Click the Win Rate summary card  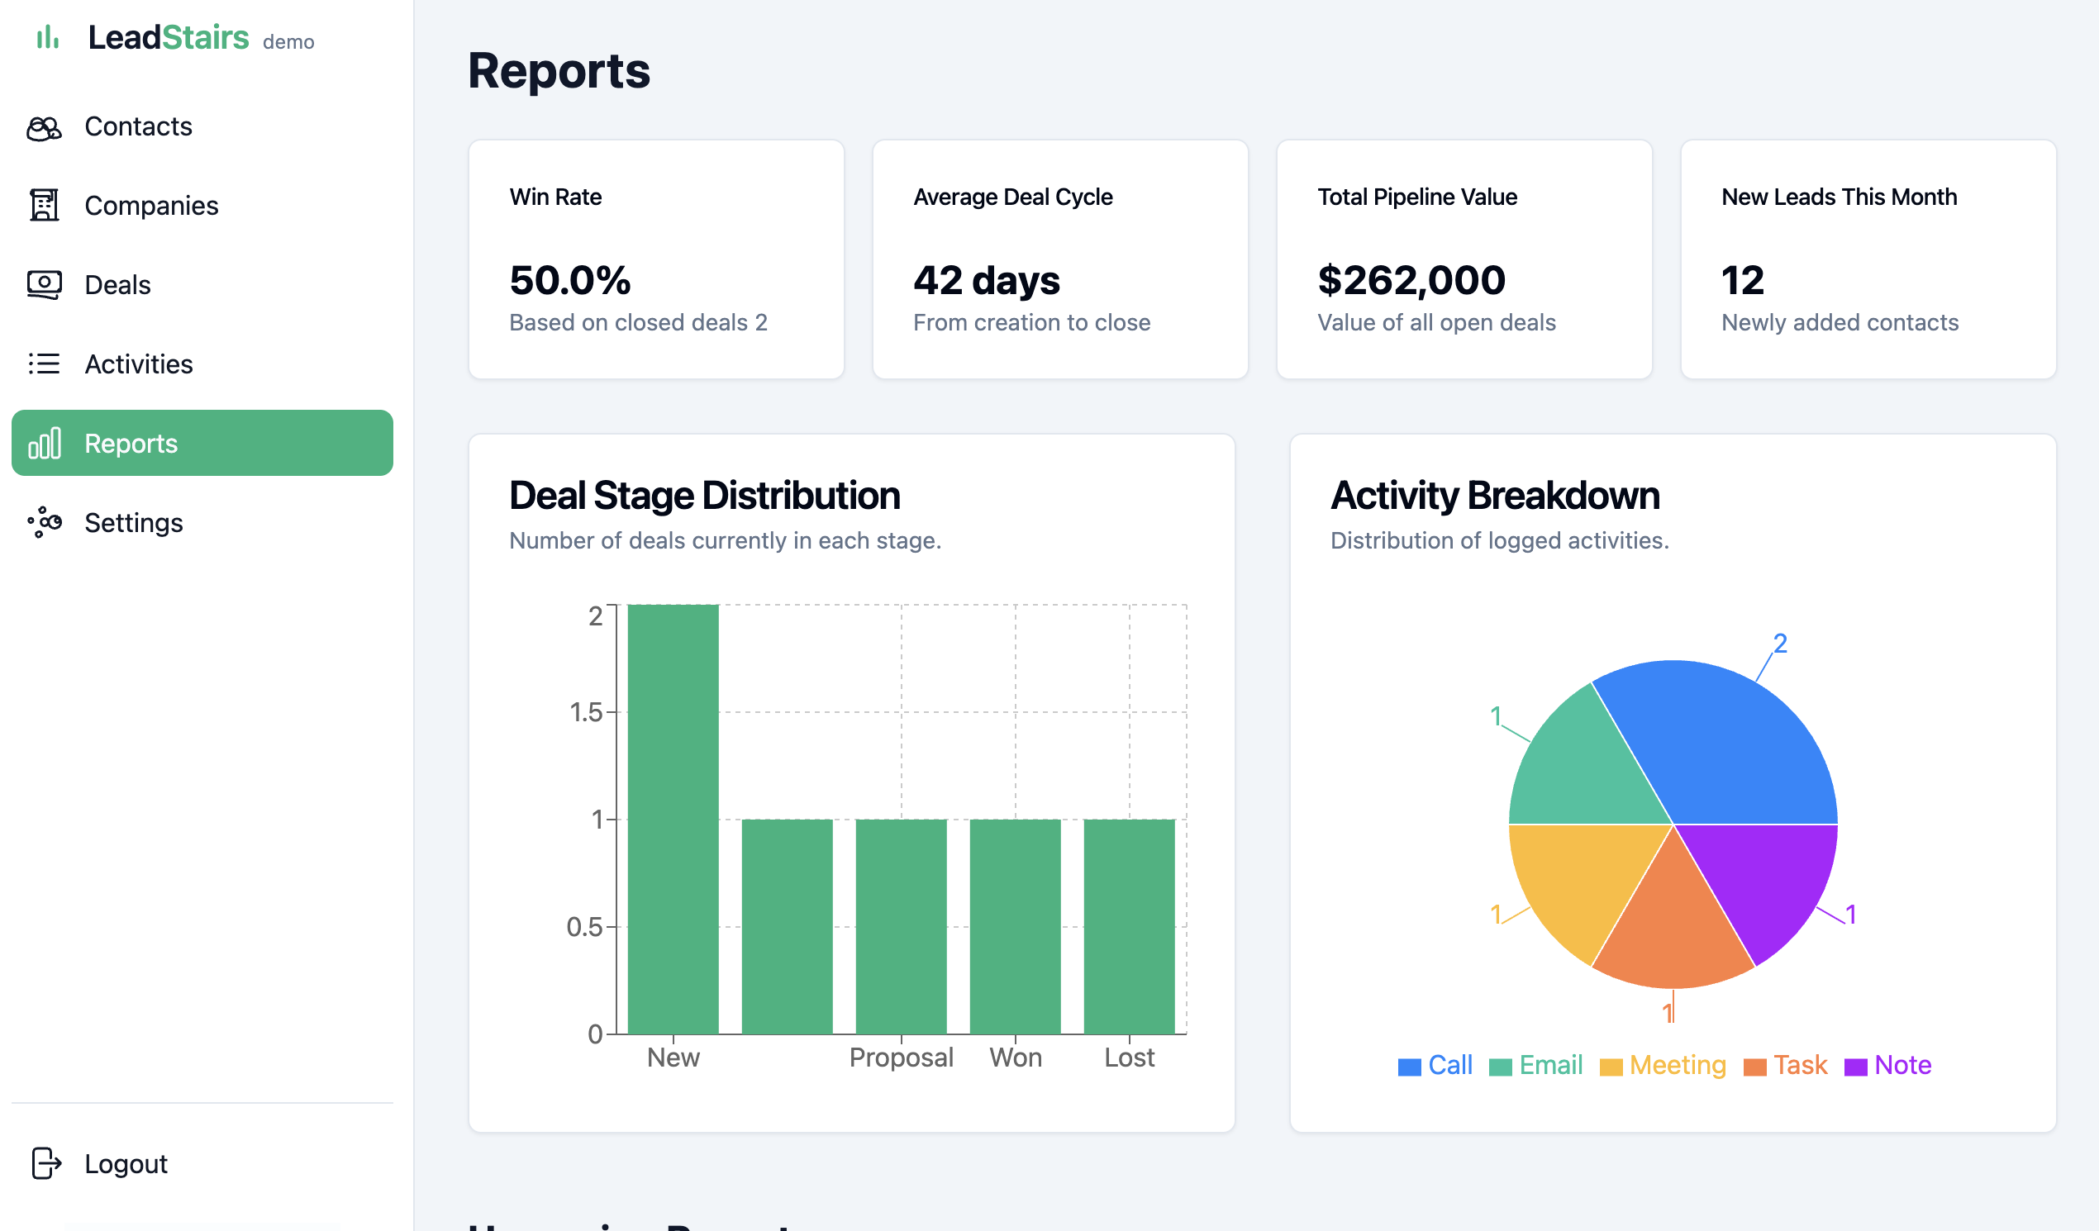click(x=656, y=259)
